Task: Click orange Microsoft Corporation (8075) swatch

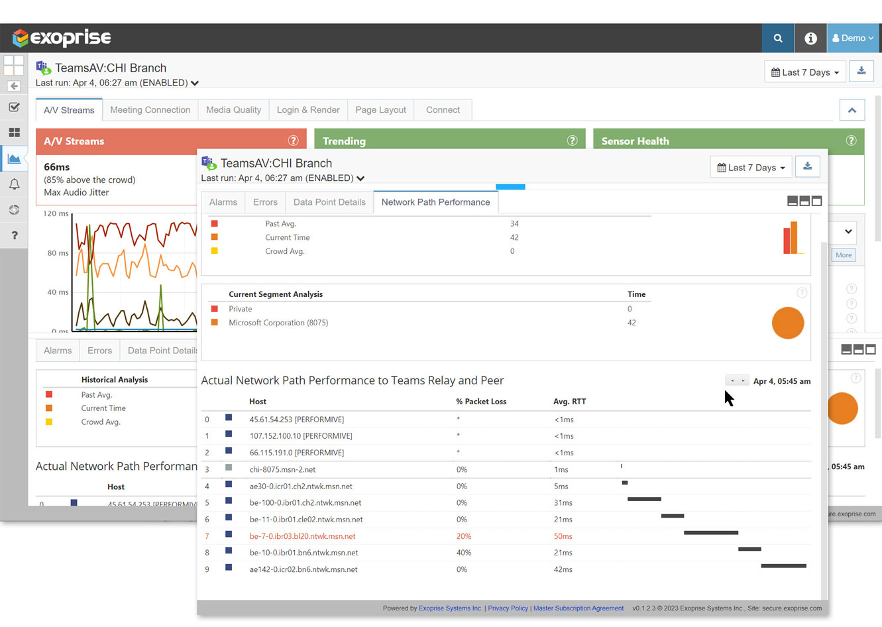Action: point(214,323)
